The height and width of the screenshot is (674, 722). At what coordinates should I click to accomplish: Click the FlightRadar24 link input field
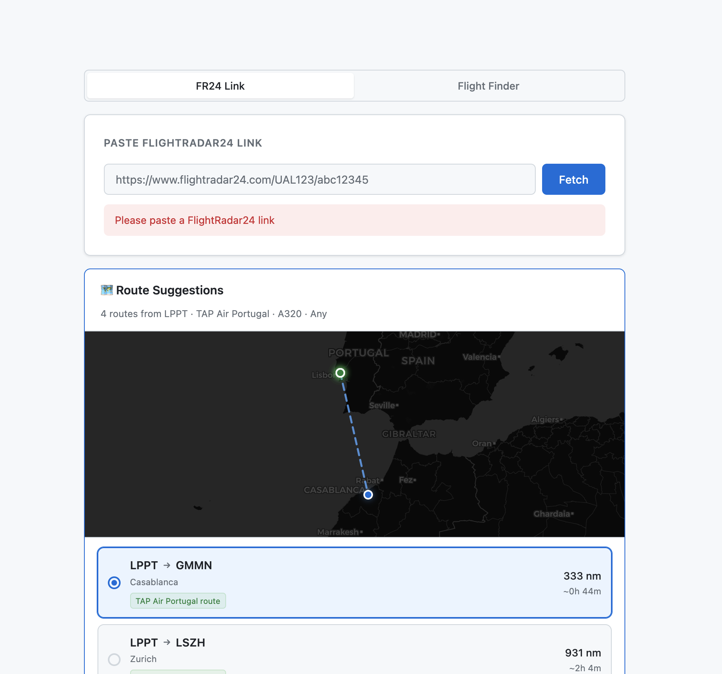tap(319, 180)
